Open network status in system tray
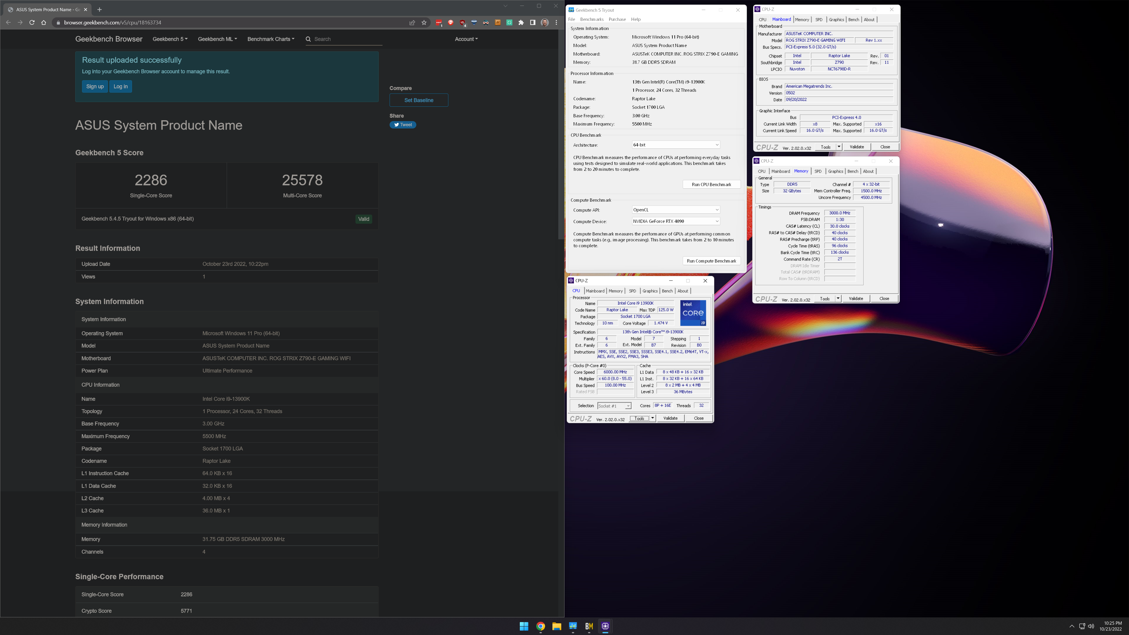 point(1082,626)
